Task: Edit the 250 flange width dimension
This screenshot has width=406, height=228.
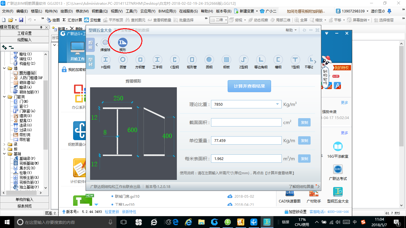Action: (x=118, y=98)
